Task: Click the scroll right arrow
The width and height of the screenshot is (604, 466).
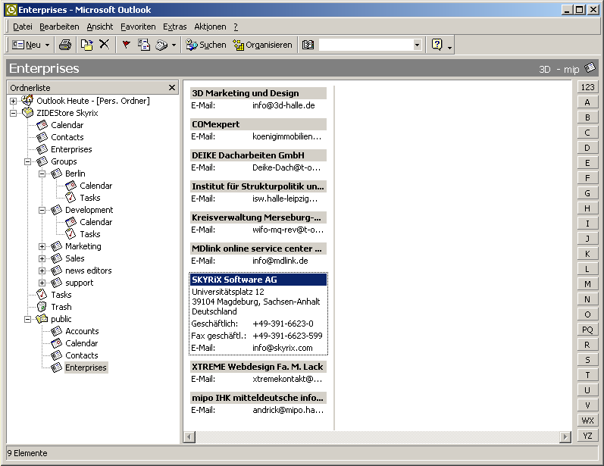Action: [565, 437]
